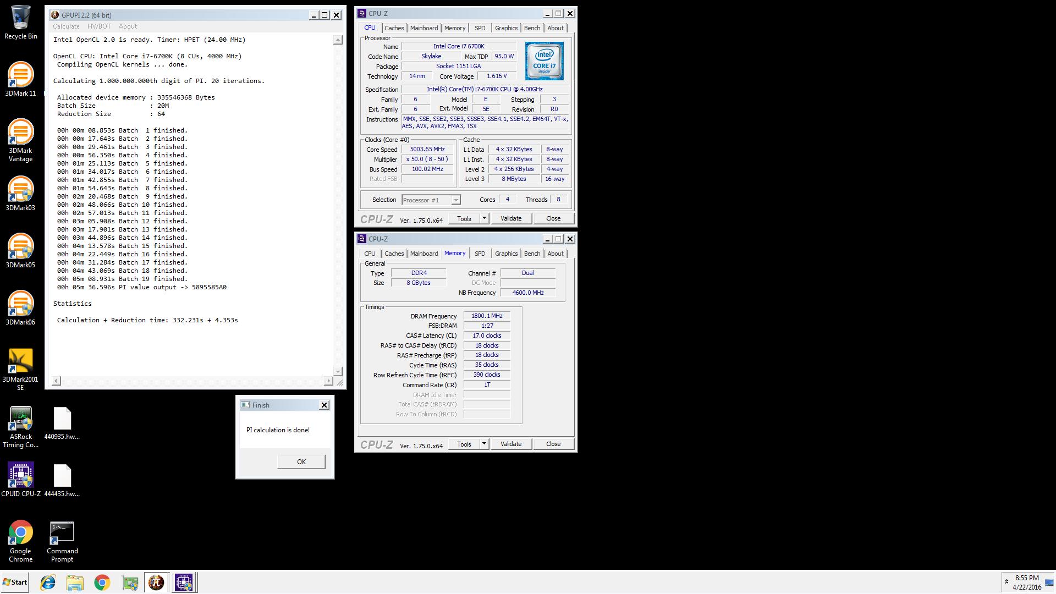Click Tools button in bottom CPU-Z
This screenshot has width=1056, height=594.
click(x=464, y=444)
